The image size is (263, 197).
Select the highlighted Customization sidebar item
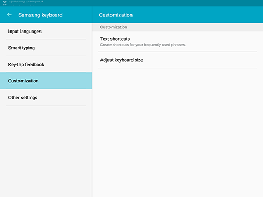pyautogui.click(x=46, y=81)
